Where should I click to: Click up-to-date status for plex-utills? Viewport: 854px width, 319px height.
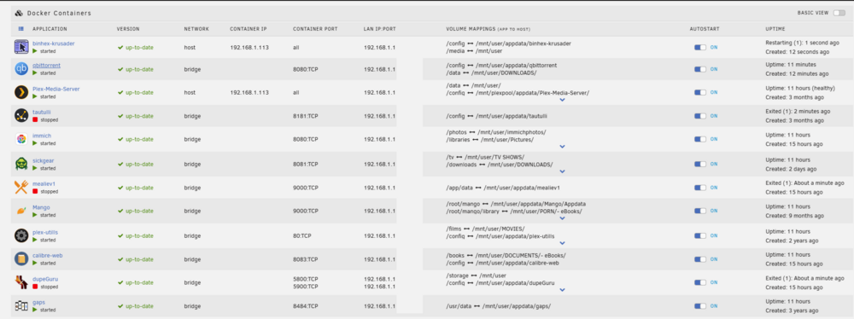136,235
